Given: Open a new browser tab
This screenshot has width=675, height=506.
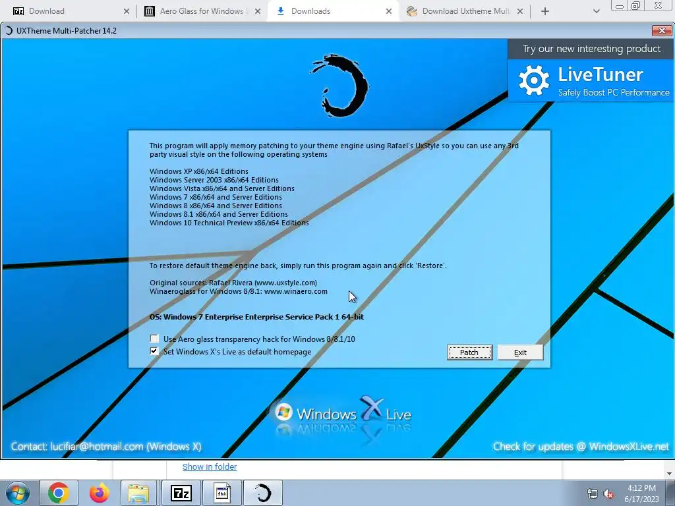Looking at the screenshot, I should pos(545,11).
